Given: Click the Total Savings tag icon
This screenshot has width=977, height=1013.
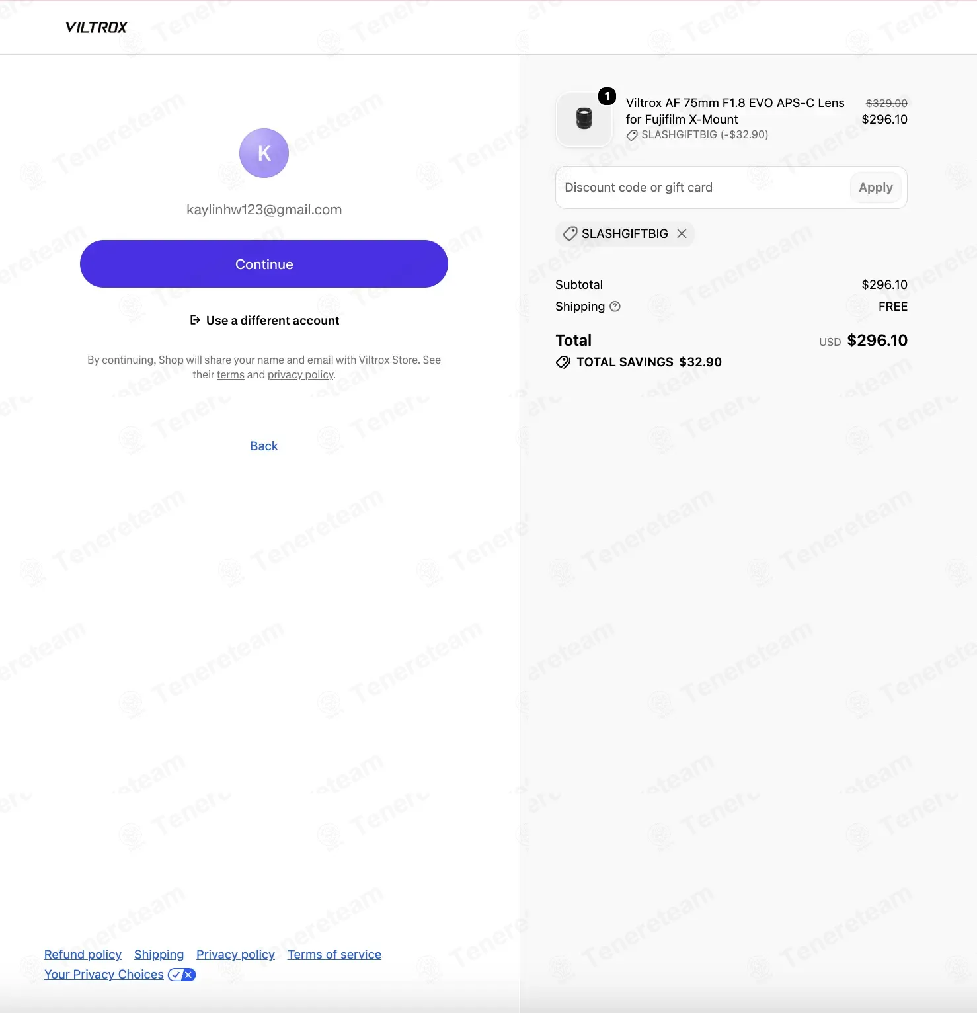Looking at the screenshot, I should (x=563, y=362).
